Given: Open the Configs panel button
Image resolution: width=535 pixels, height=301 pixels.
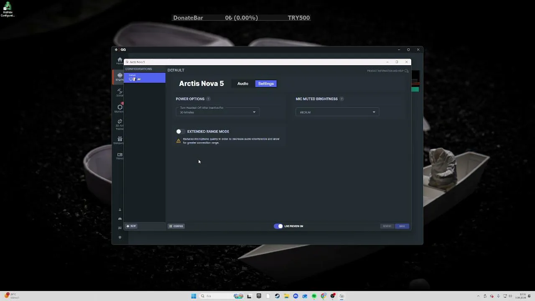Looking at the screenshot, I should coord(176,226).
